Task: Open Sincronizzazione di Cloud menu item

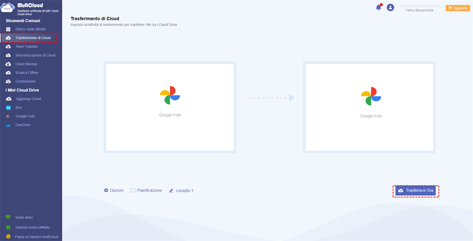Action: point(35,55)
